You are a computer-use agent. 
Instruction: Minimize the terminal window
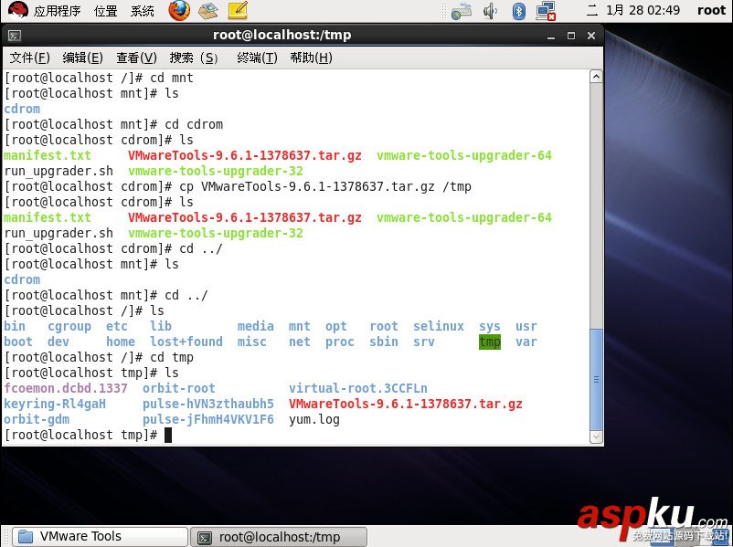coord(551,36)
